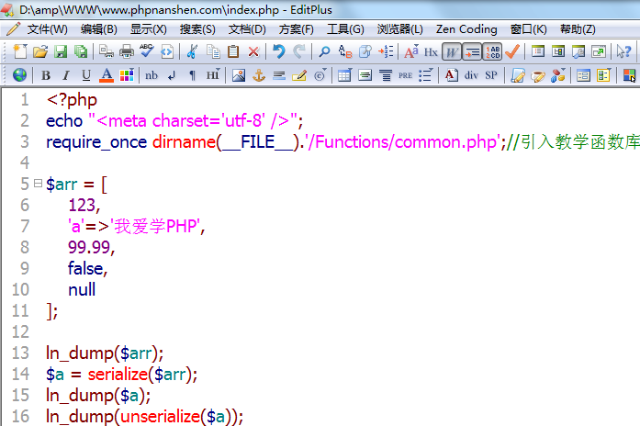Viewport: 640px width, 426px height.
Task: Delete selection with the red X icon
Action: [x=253, y=51]
